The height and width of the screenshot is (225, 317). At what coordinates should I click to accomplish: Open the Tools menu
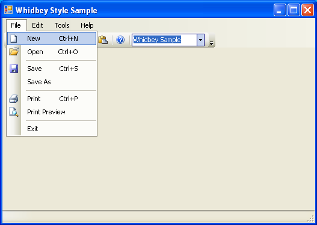coord(62,25)
